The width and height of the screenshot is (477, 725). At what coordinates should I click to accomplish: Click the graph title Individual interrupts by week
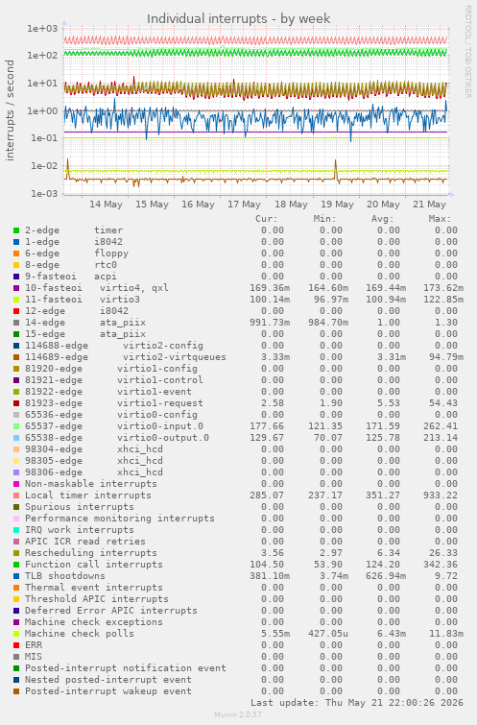tap(238, 18)
